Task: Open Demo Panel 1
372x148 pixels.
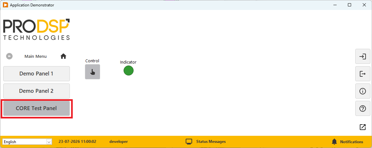Action: (36, 74)
